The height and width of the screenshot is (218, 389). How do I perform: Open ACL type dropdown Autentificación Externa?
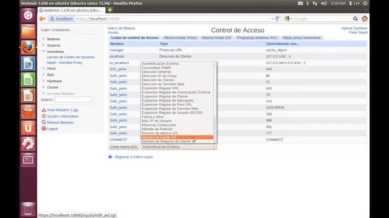point(179,147)
